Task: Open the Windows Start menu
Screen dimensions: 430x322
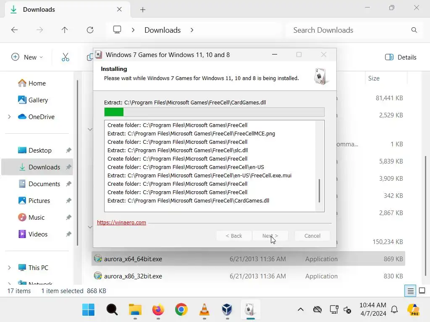Action: tap(88, 310)
